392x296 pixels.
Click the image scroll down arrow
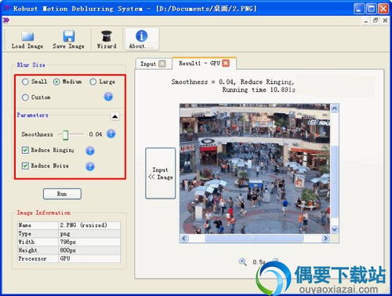click(x=335, y=229)
